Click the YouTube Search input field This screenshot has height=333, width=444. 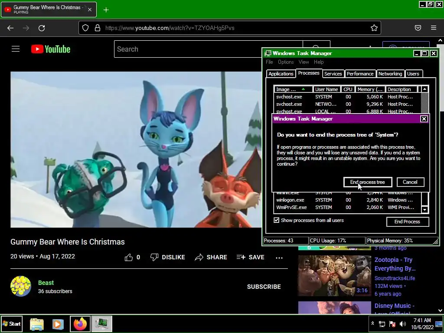209,49
